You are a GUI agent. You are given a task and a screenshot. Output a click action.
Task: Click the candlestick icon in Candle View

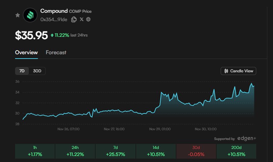tap(226, 71)
